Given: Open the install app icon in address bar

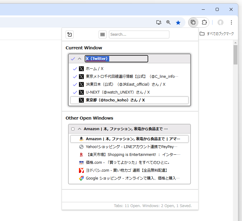Looking at the screenshot, I should point(159,22).
